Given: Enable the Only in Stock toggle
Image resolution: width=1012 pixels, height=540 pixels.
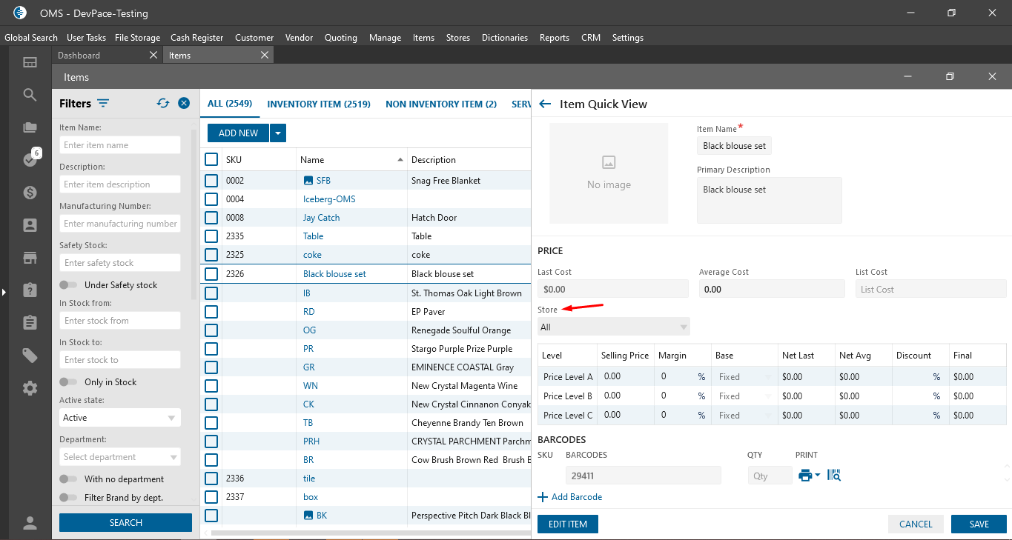Looking at the screenshot, I should click(x=68, y=382).
